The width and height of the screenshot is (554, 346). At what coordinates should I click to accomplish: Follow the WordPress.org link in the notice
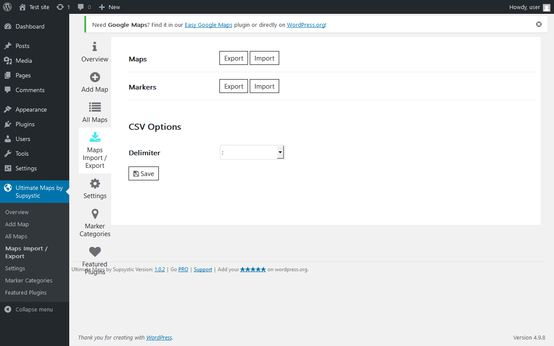tap(306, 25)
